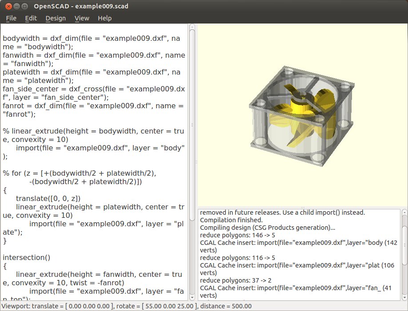This screenshot has width=408, height=311.
Task: Open the Help menu
Action: coord(105,18)
